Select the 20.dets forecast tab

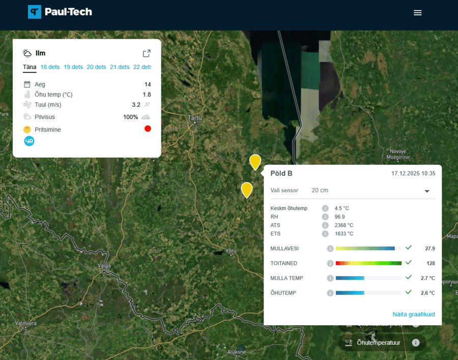click(x=96, y=67)
